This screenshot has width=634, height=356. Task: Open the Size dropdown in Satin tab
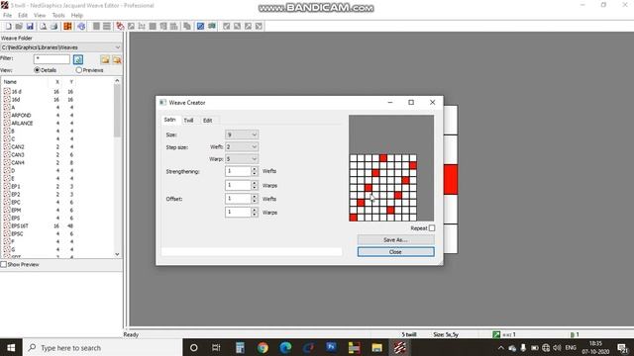pos(242,134)
